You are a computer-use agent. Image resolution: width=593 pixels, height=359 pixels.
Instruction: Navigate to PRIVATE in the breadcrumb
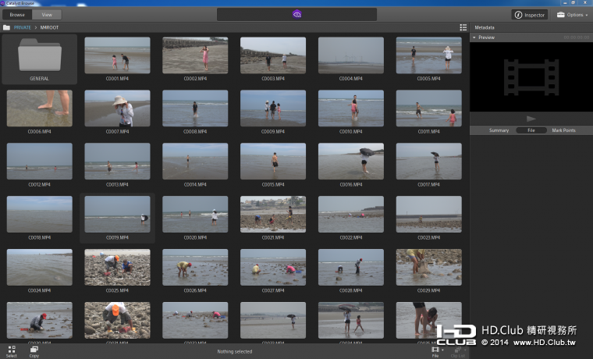coord(23,27)
